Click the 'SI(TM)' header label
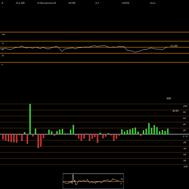 pyautogui.click(x=72, y=3)
